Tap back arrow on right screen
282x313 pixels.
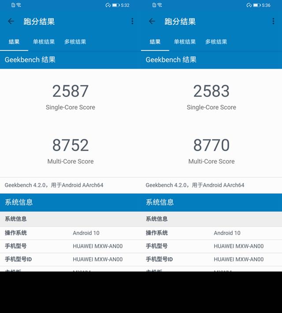pyautogui.click(x=152, y=21)
